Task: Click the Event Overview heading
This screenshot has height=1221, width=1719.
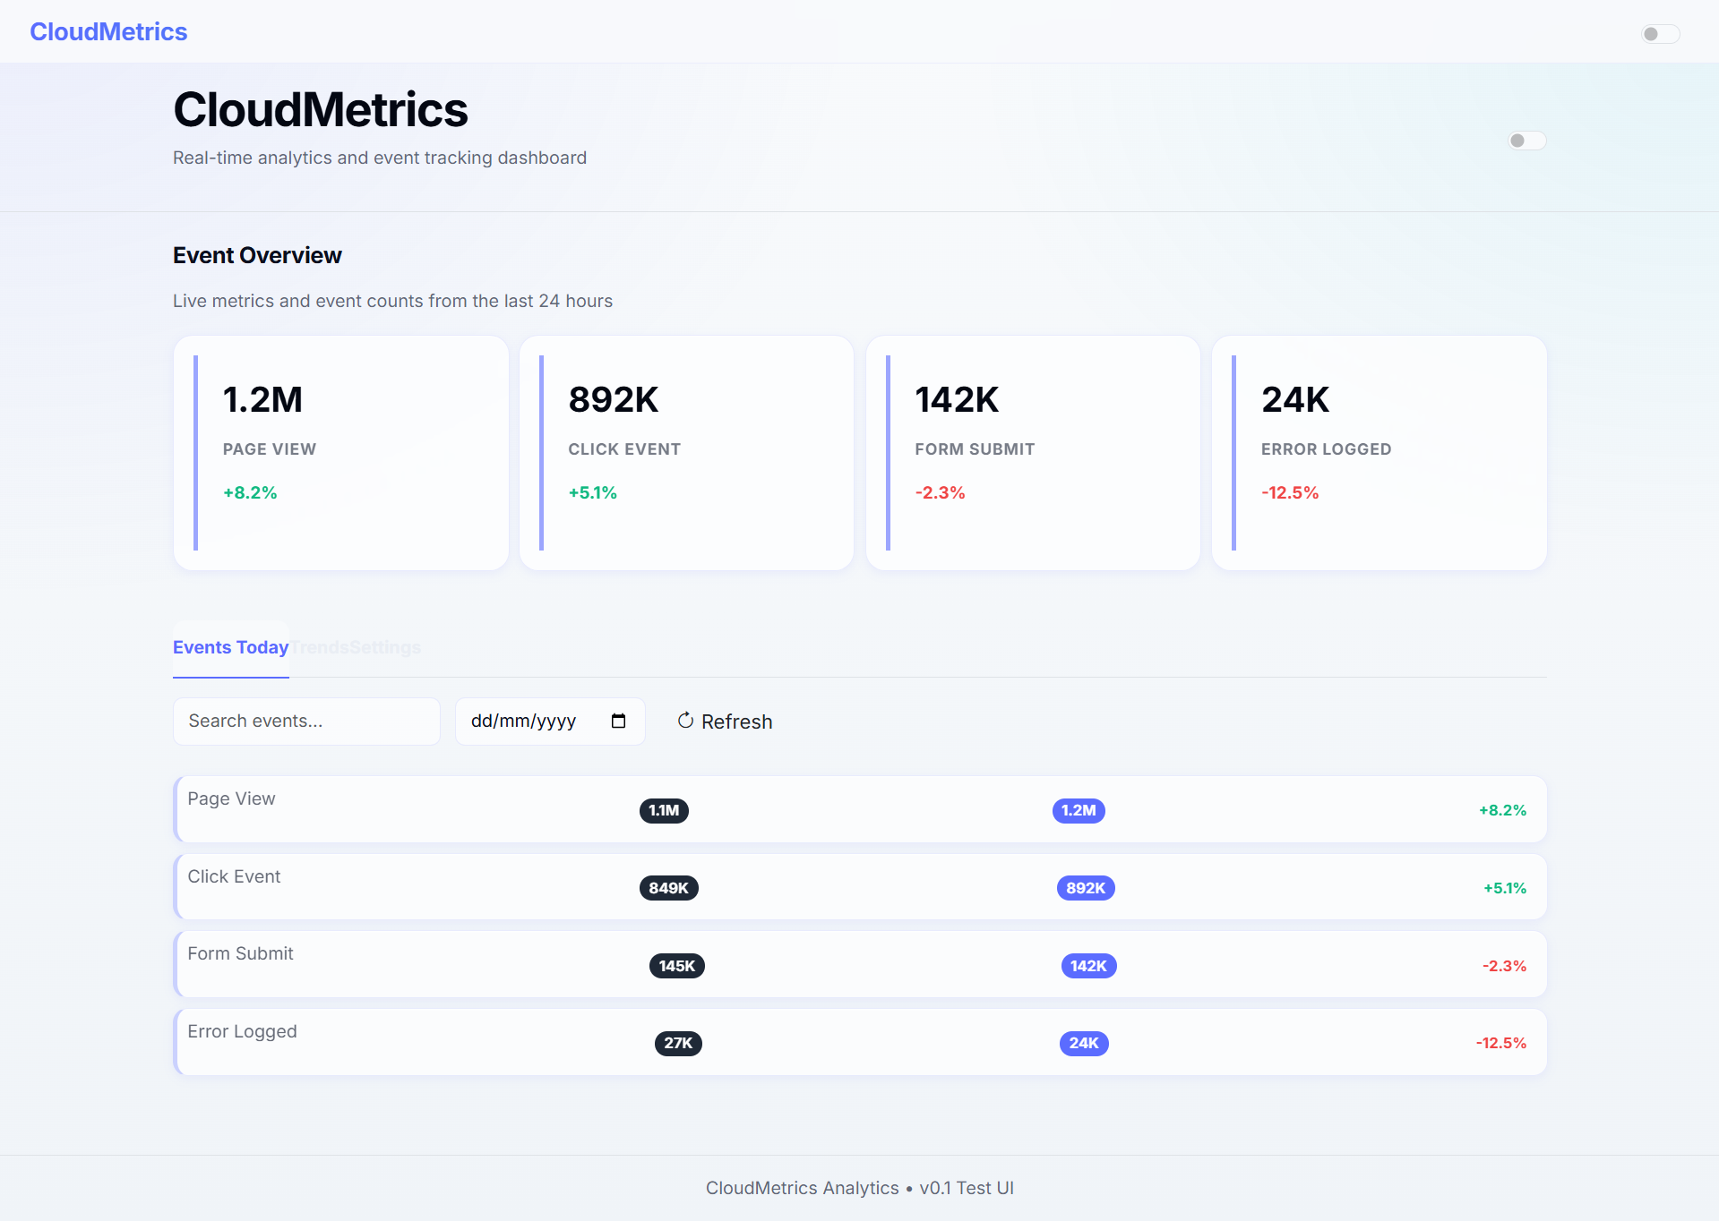Action: [x=257, y=256]
